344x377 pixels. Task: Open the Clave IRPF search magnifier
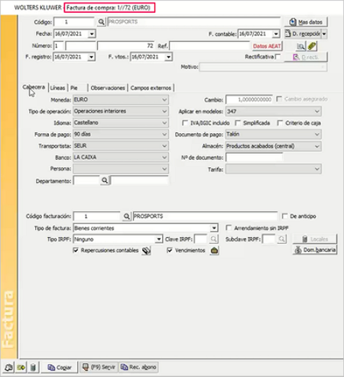[x=213, y=239]
